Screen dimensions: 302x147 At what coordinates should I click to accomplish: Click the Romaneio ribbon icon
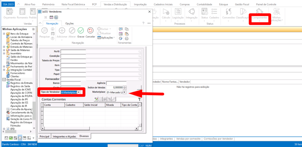tap(22, 11)
